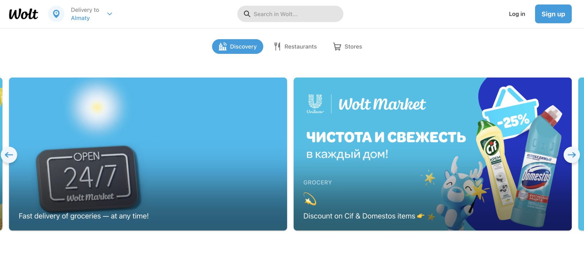Expand the delivery location chevron
584x255 pixels.
pyautogui.click(x=110, y=14)
